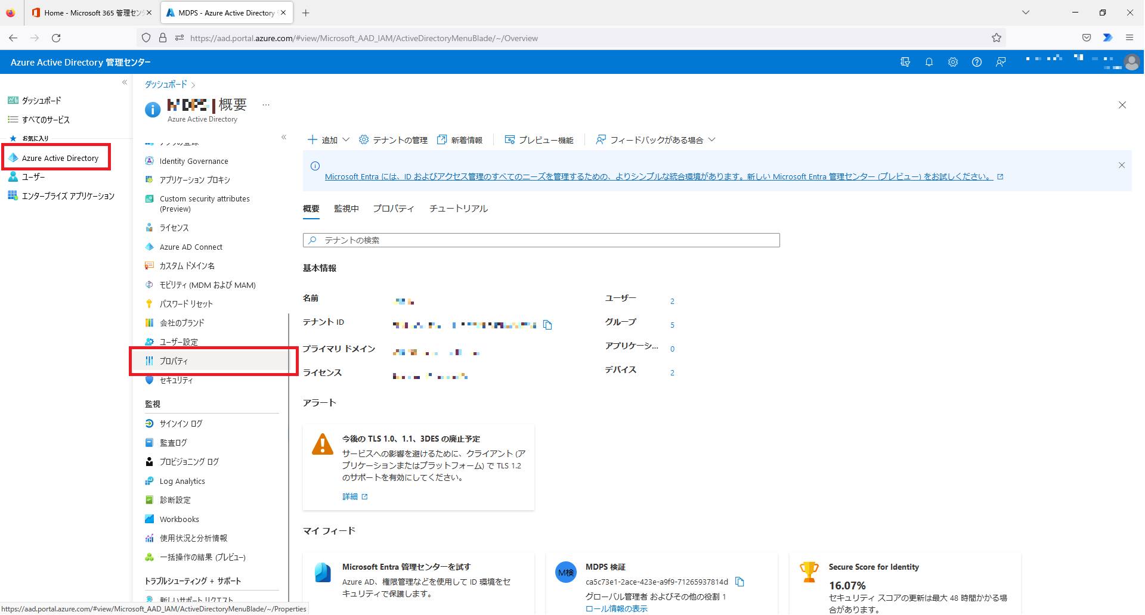The height and width of the screenshot is (615, 1145).
Task: Open the feedback icon in header
Action: click(x=1000, y=62)
